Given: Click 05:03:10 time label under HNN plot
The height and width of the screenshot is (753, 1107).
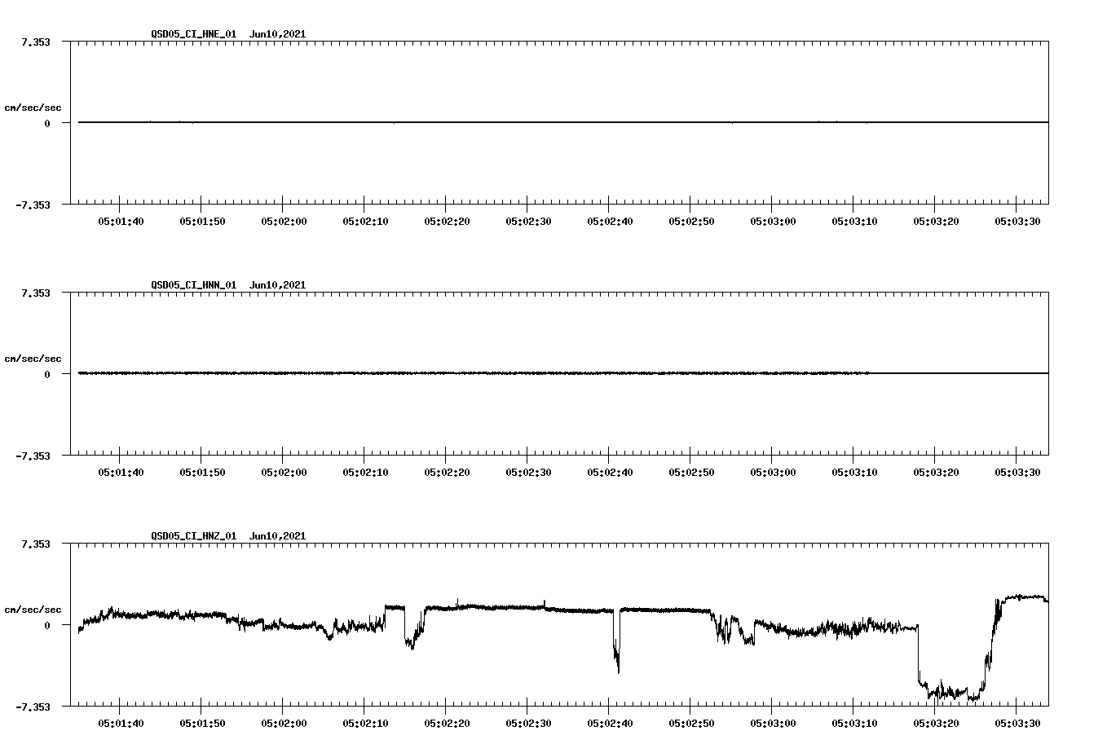Looking at the screenshot, I should [854, 472].
